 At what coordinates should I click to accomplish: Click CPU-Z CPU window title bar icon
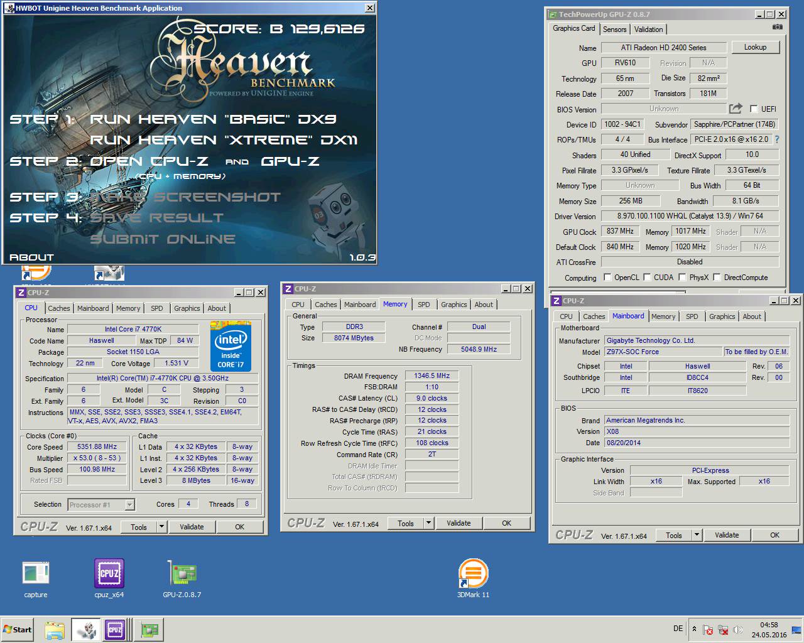(x=21, y=293)
